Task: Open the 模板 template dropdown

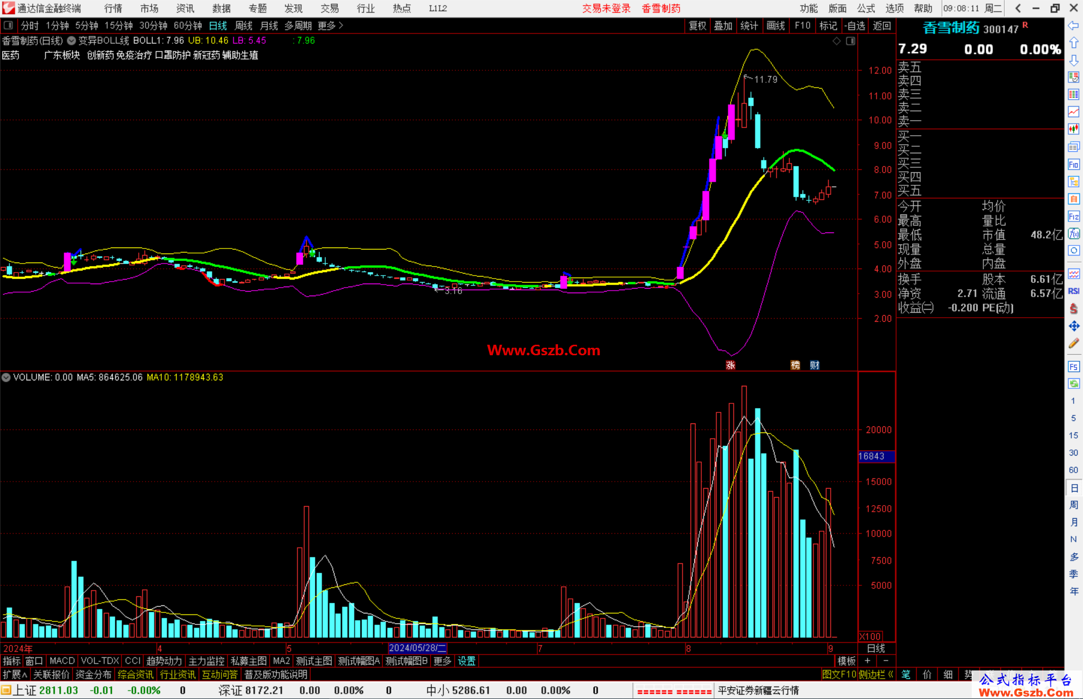Action: click(847, 661)
